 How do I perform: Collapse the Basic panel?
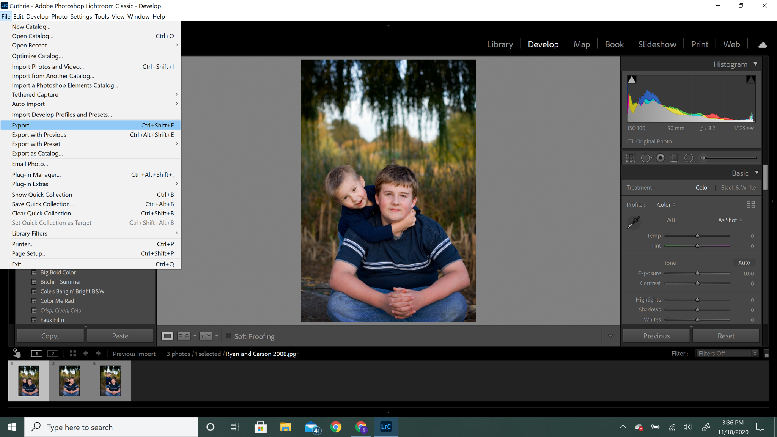pos(757,173)
